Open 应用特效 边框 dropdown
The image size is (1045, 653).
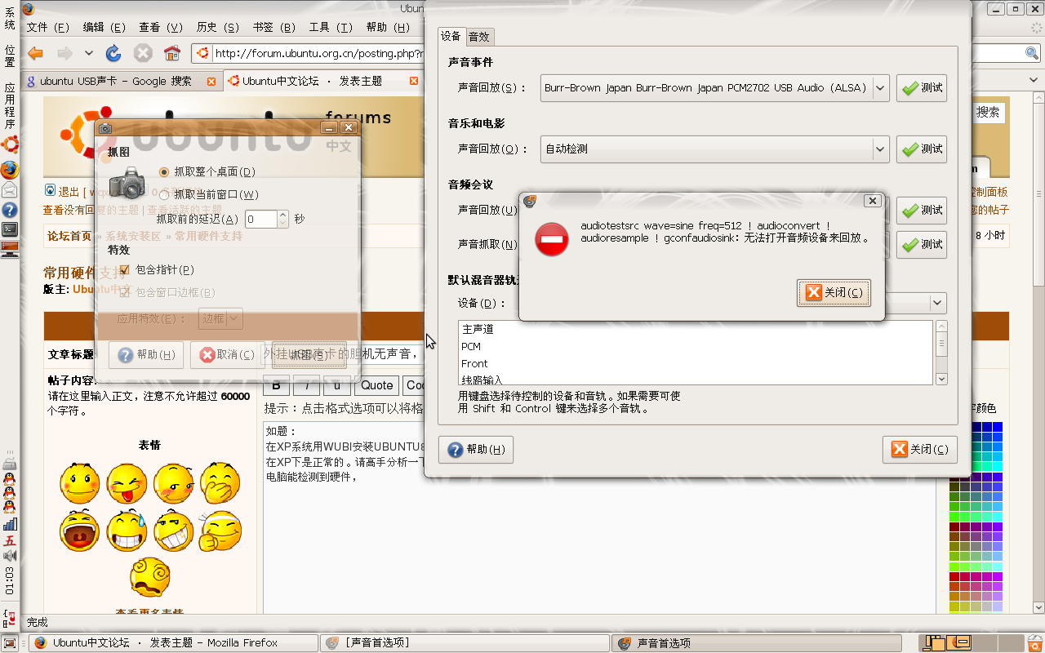pyautogui.click(x=221, y=318)
